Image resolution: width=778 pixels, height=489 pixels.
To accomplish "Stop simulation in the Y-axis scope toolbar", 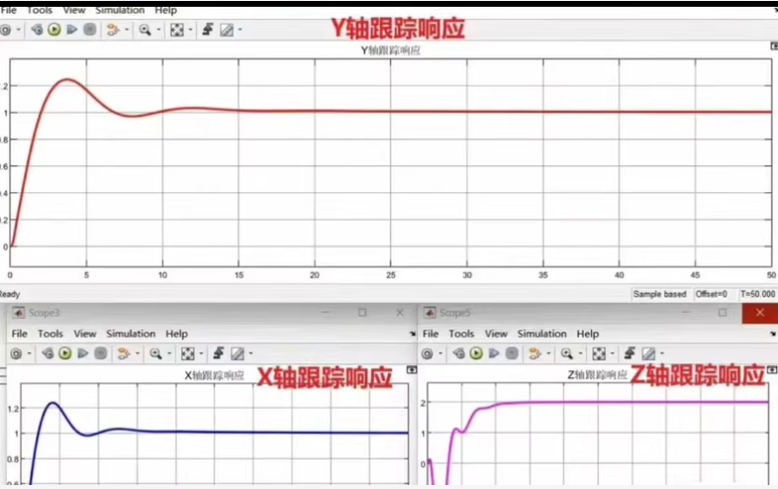I will [90, 30].
